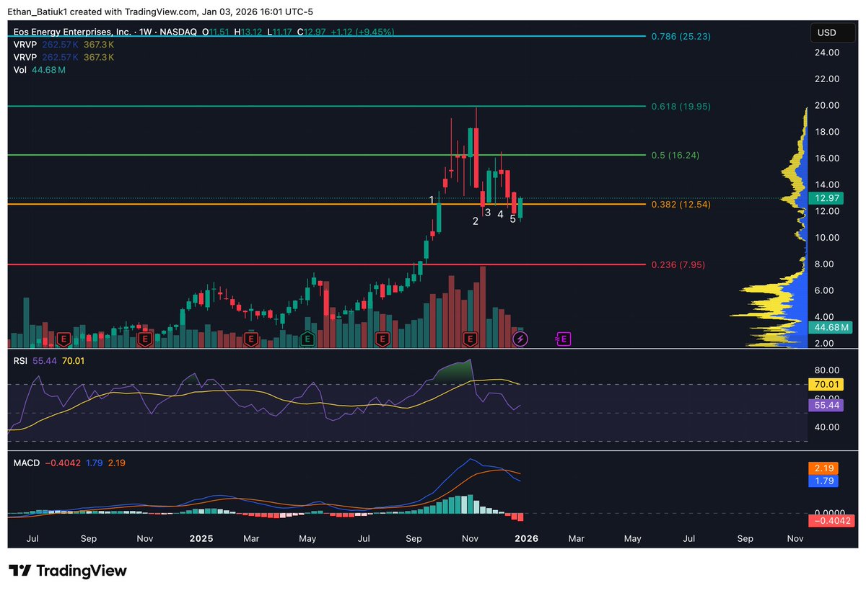Click the 20.00 price axis label
This screenshot has height=593, width=866.
(828, 105)
